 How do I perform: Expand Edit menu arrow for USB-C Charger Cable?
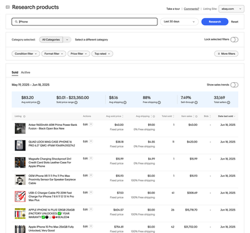[91, 193]
